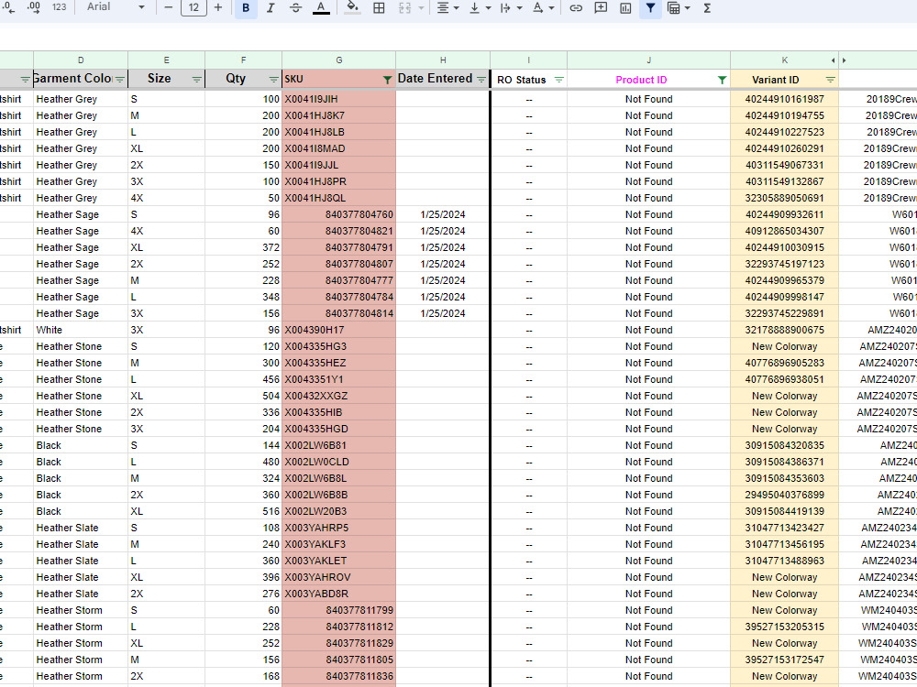Select Variant ID cell 32178888900675
This screenshot has height=687, width=917.
784,330
